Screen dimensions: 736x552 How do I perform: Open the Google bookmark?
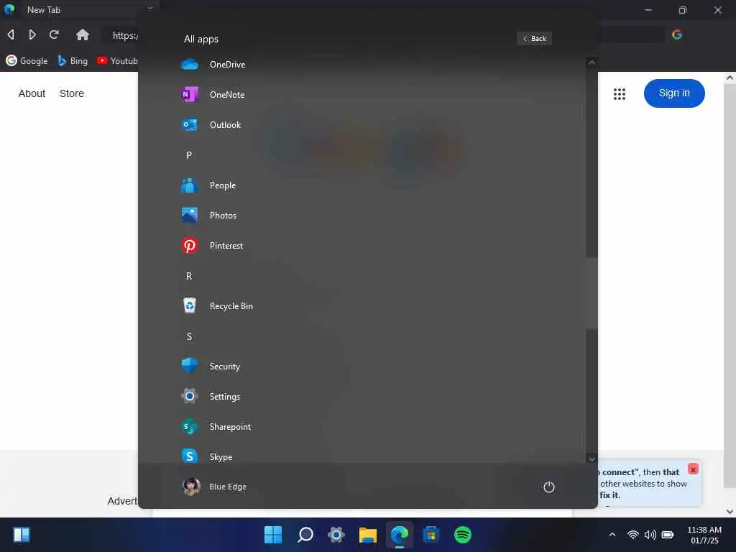(27, 60)
